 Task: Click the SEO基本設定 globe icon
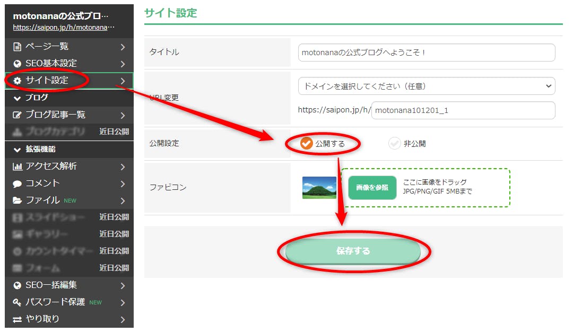17,64
